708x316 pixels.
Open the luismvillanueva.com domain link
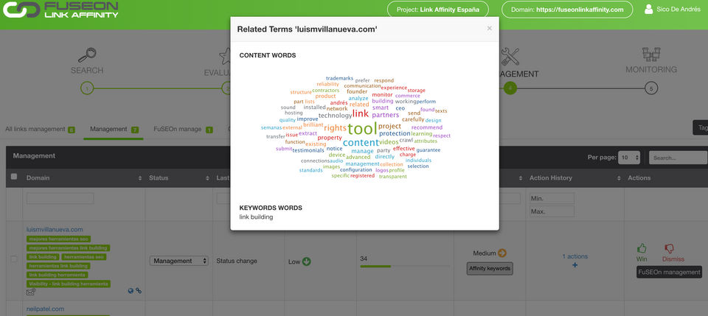(55, 229)
